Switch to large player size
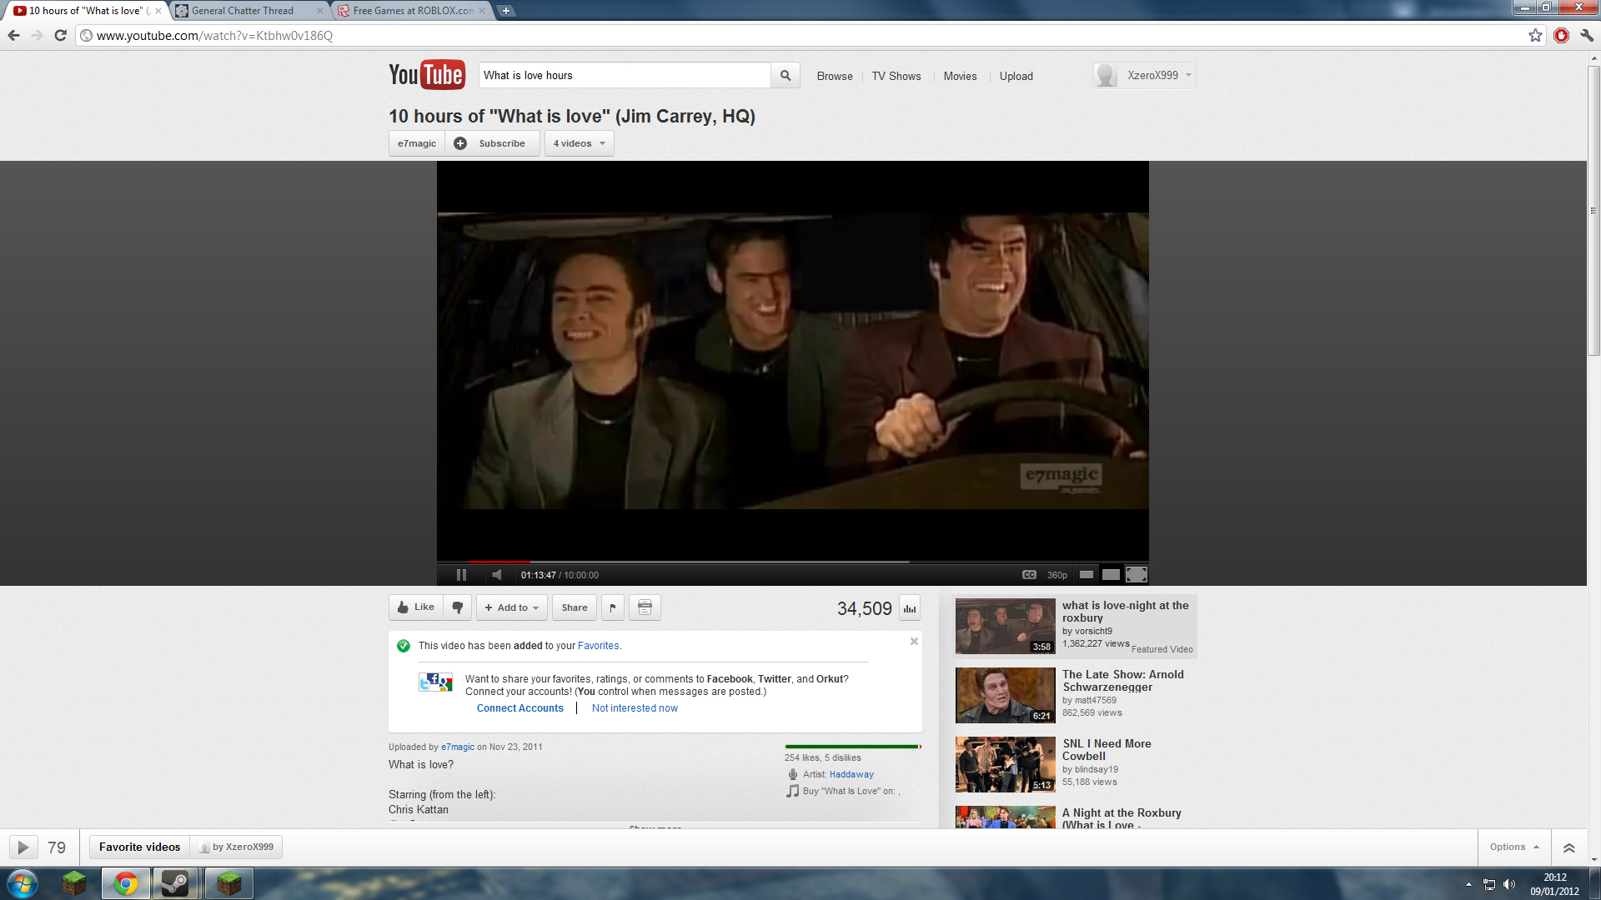Viewport: 1601px width, 900px height. point(1111,575)
